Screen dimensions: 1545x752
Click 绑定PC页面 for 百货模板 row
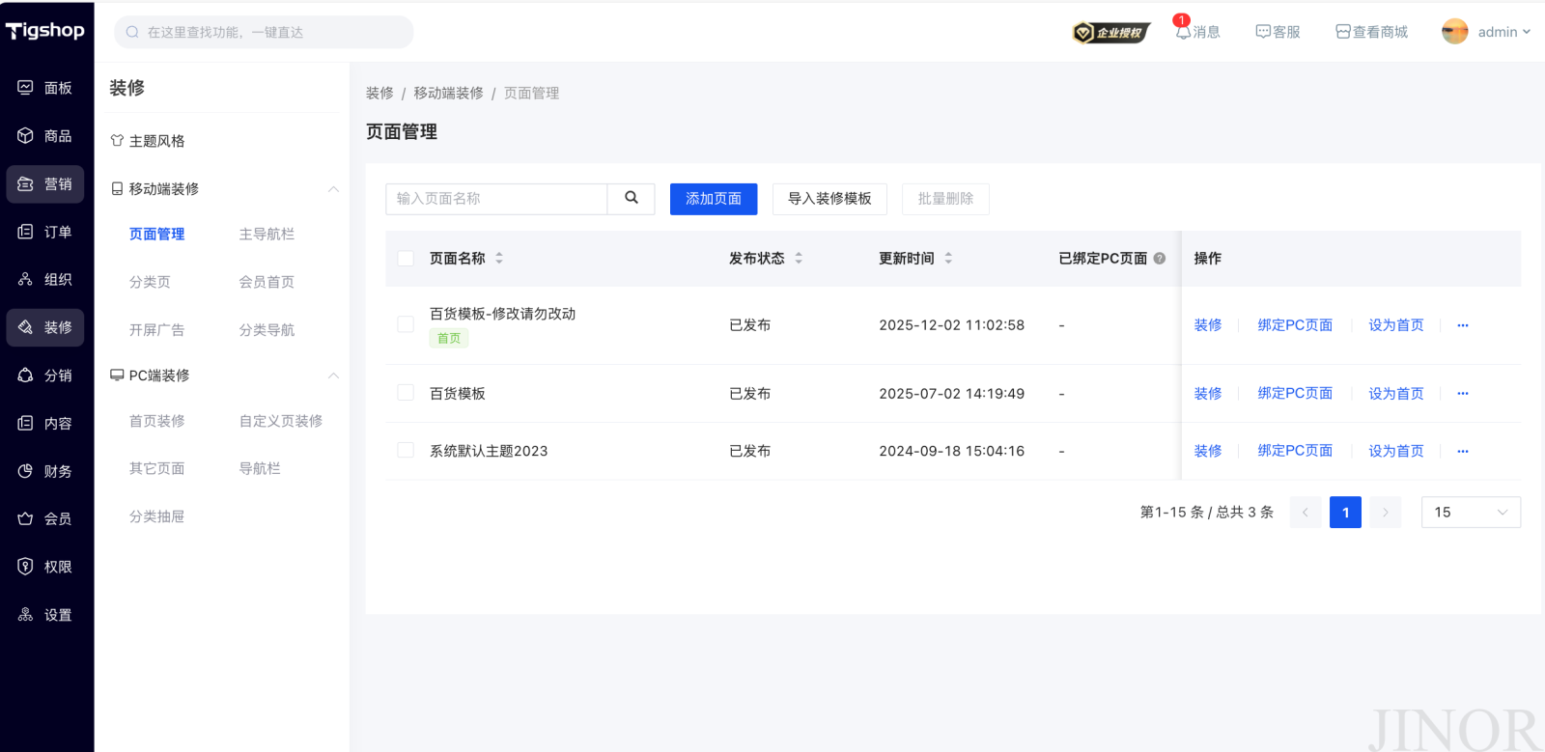[x=1295, y=394]
